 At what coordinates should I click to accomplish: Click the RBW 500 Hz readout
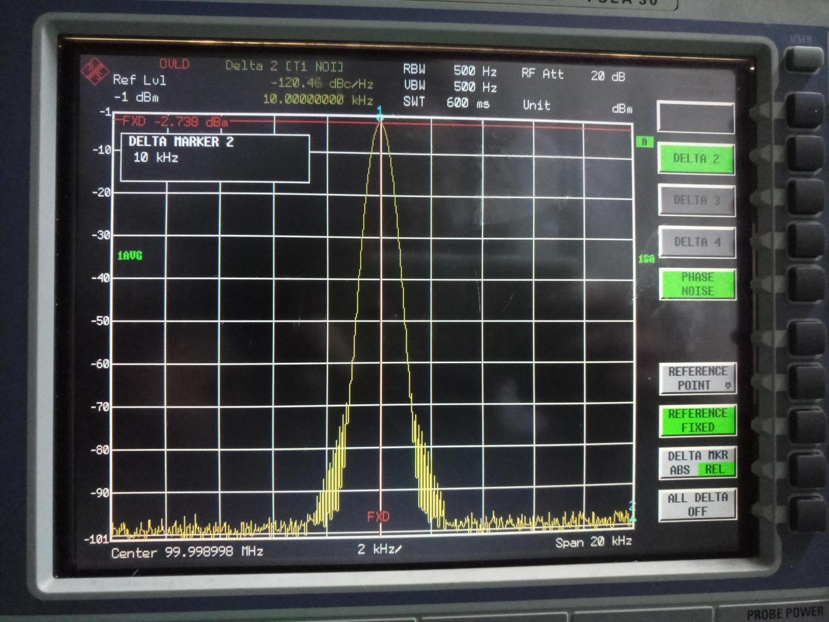point(450,70)
